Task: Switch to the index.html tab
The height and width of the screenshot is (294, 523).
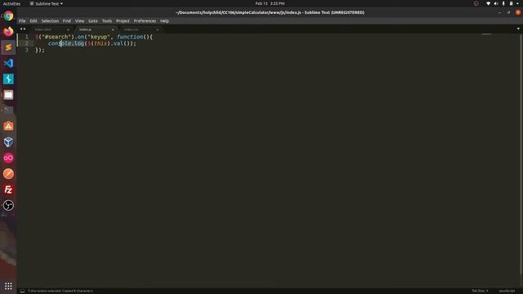Action: pyautogui.click(x=43, y=29)
